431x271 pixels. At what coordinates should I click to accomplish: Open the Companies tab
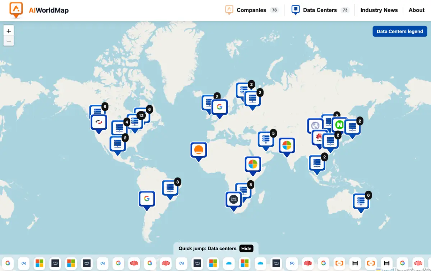tap(252, 10)
